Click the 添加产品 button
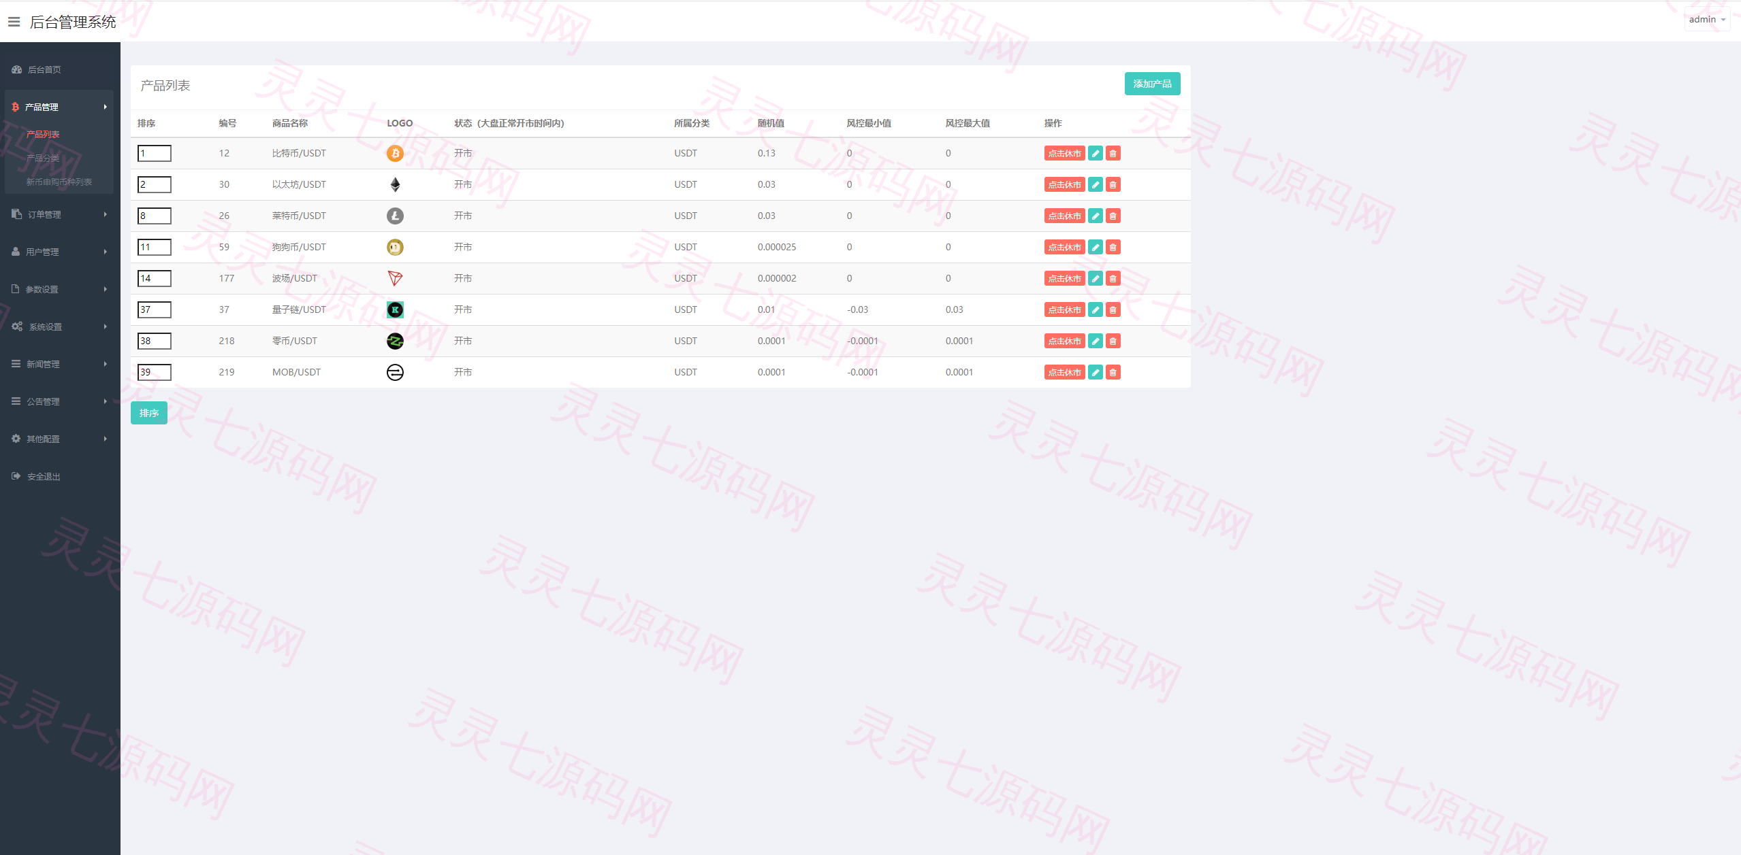 pyautogui.click(x=1152, y=84)
